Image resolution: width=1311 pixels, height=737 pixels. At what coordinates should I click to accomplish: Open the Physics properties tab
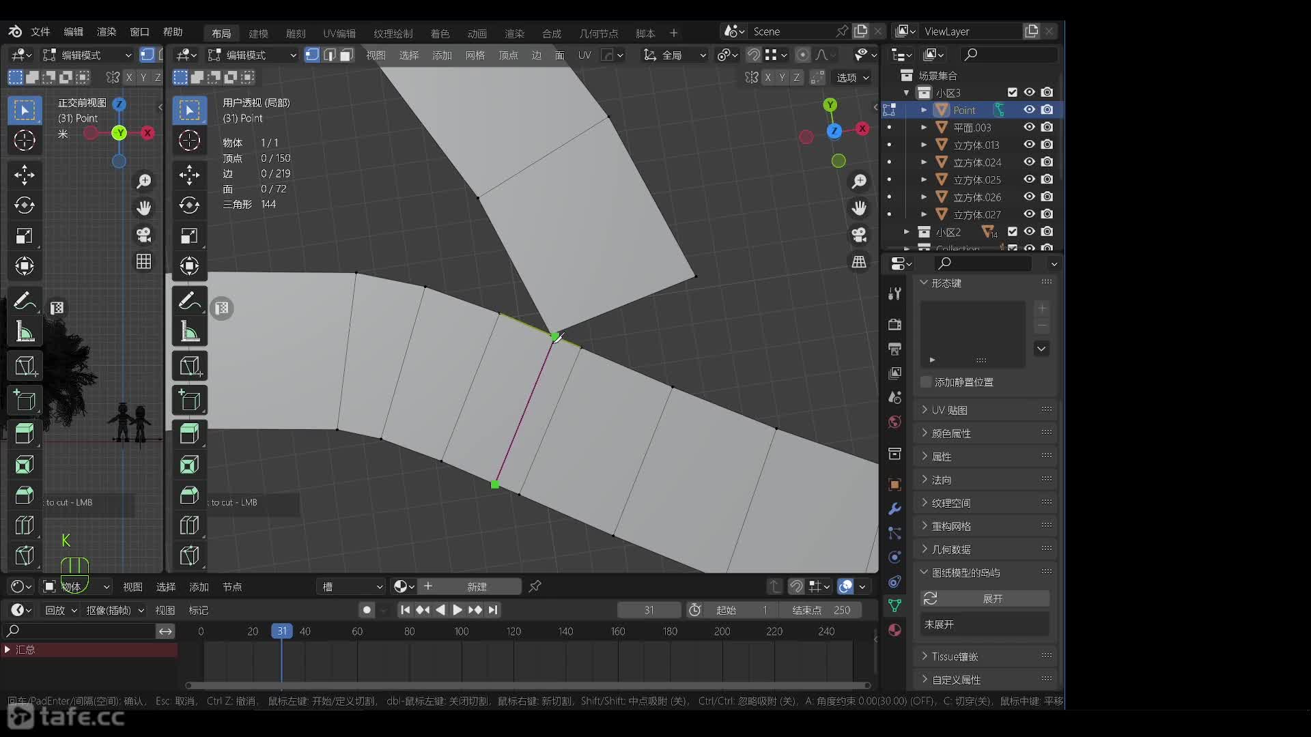[x=894, y=558]
